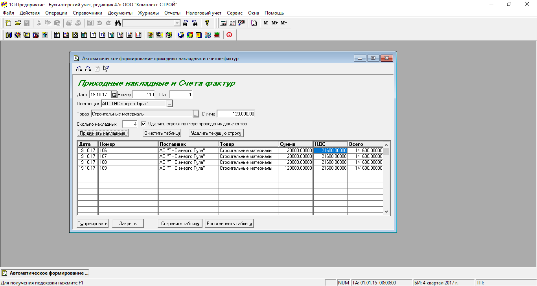Open the Налоговый учет menu
537x286 pixels.
click(x=204, y=13)
